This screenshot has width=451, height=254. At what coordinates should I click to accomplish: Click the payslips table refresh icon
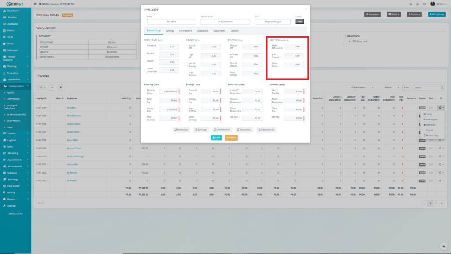coord(61,87)
